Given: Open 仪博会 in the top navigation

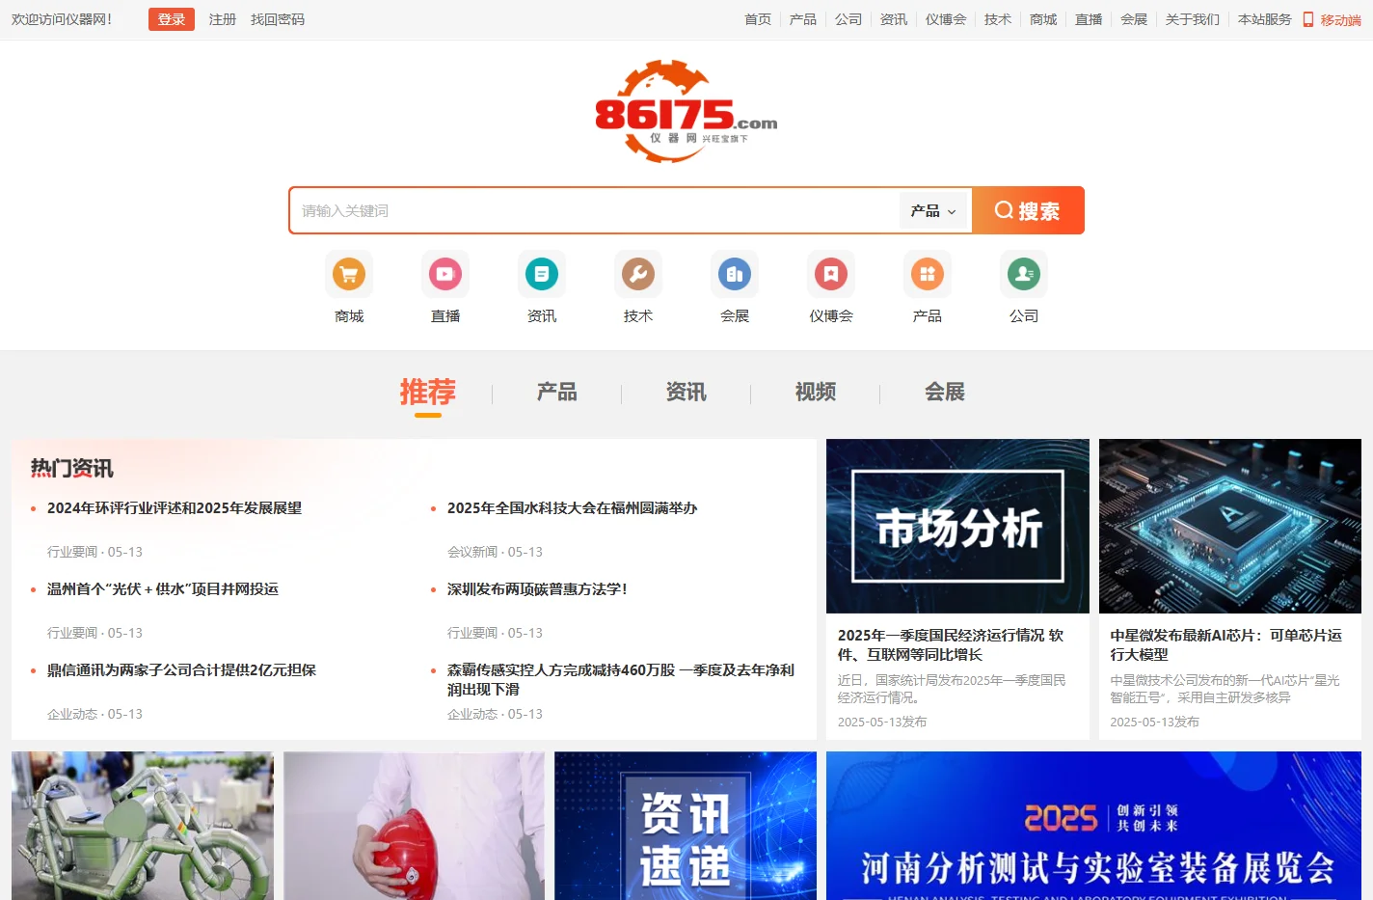Looking at the screenshot, I should (946, 19).
